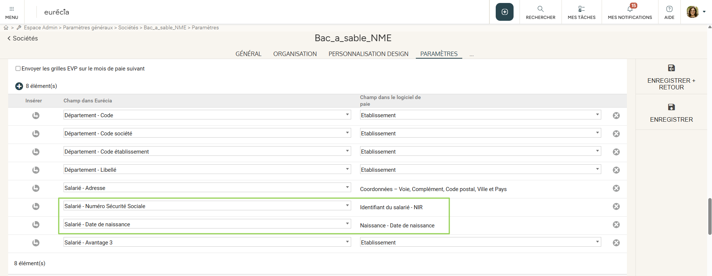Remove the Salarié - Avantage 3 row
The image size is (712, 276).
pyautogui.click(x=616, y=243)
